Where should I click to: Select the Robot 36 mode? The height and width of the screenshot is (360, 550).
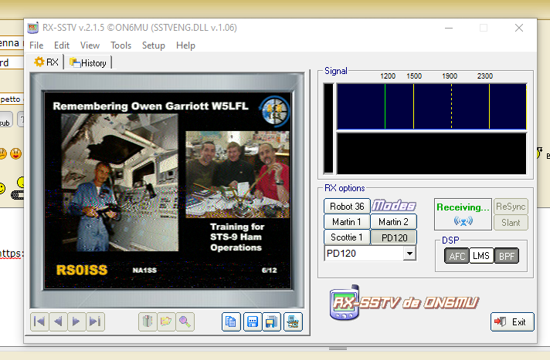(x=347, y=207)
